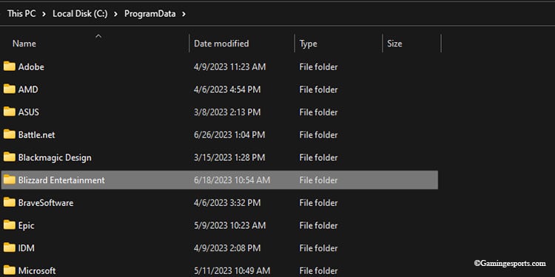The width and height of the screenshot is (555, 277).
Task: Click File folder type in IDM row
Action: point(318,247)
